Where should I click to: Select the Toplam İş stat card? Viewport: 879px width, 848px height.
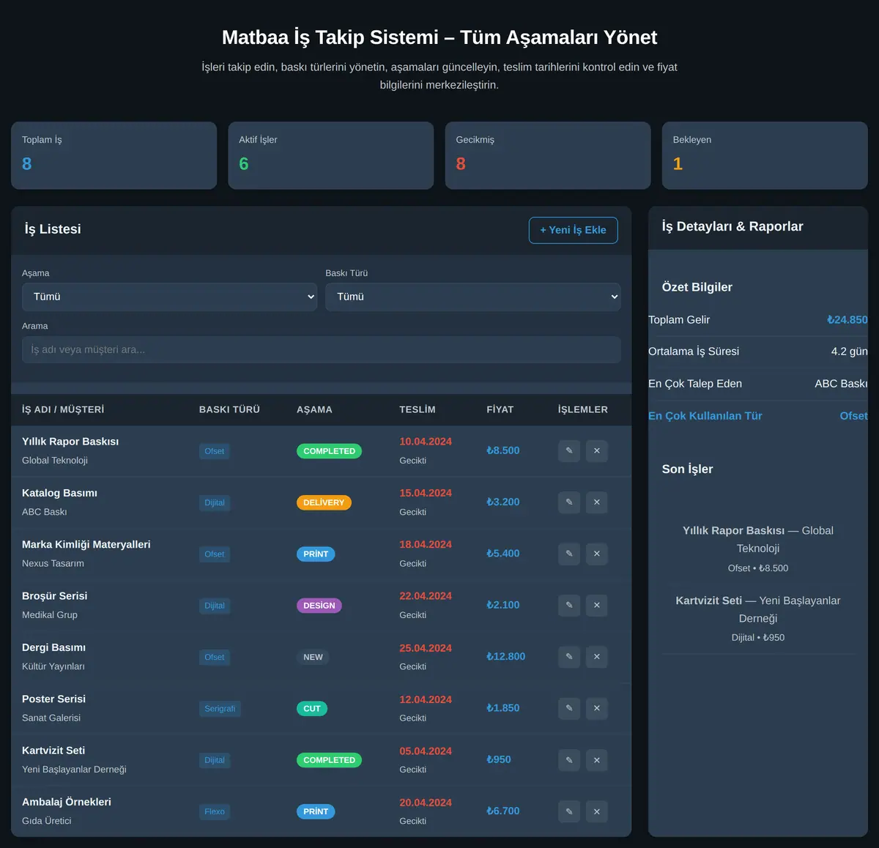114,155
